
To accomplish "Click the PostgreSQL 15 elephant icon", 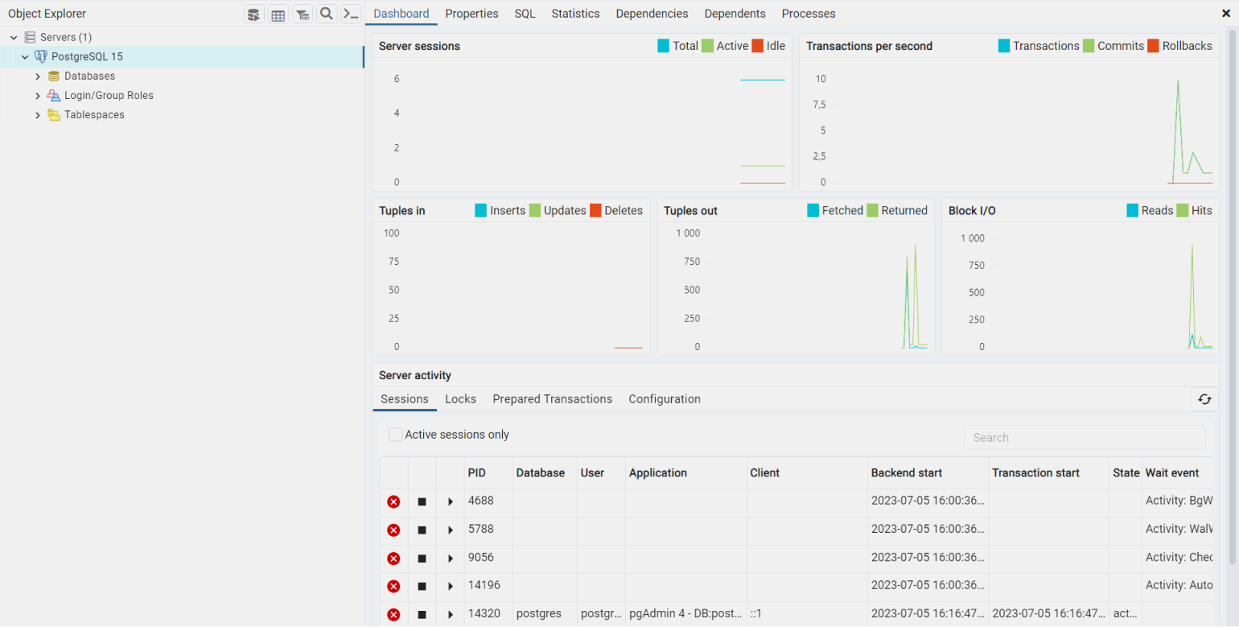I will [41, 57].
